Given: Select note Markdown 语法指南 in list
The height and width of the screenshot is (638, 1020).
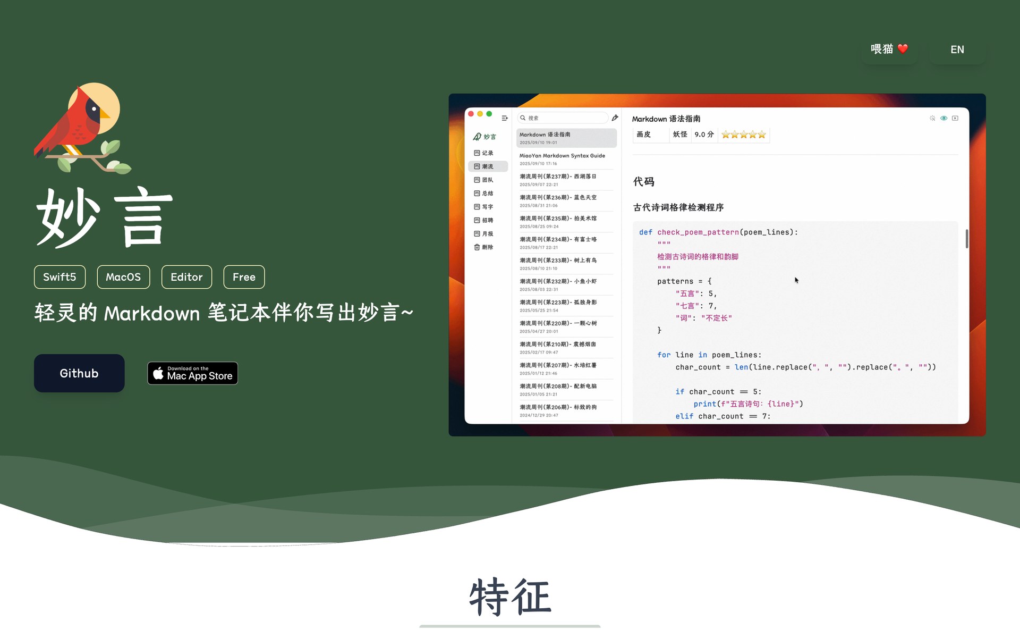Looking at the screenshot, I should tap(566, 138).
